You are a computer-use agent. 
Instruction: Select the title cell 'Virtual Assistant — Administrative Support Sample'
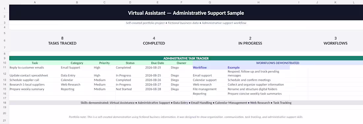pos(186,13)
